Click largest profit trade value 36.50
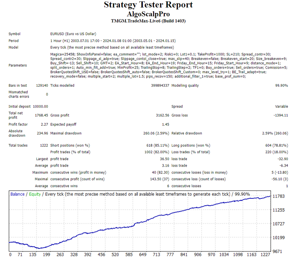The height and width of the screenshot is (257, 295). (164, 159)
